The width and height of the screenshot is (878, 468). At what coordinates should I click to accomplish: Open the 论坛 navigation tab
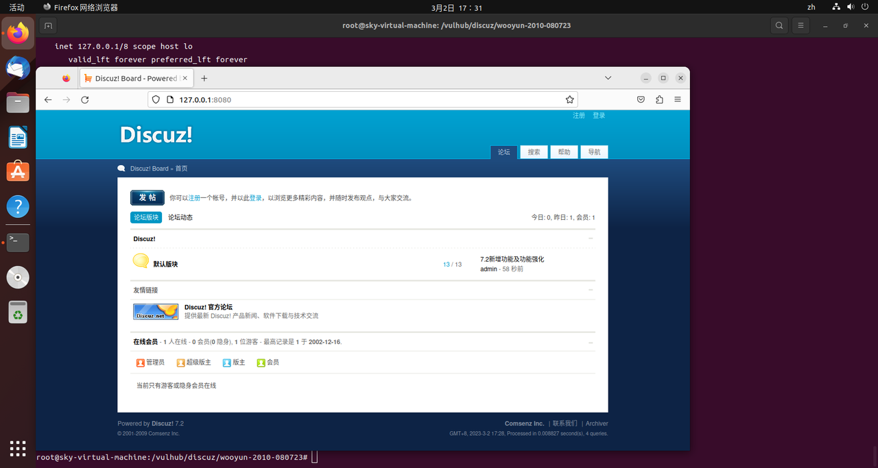point(504,152)
